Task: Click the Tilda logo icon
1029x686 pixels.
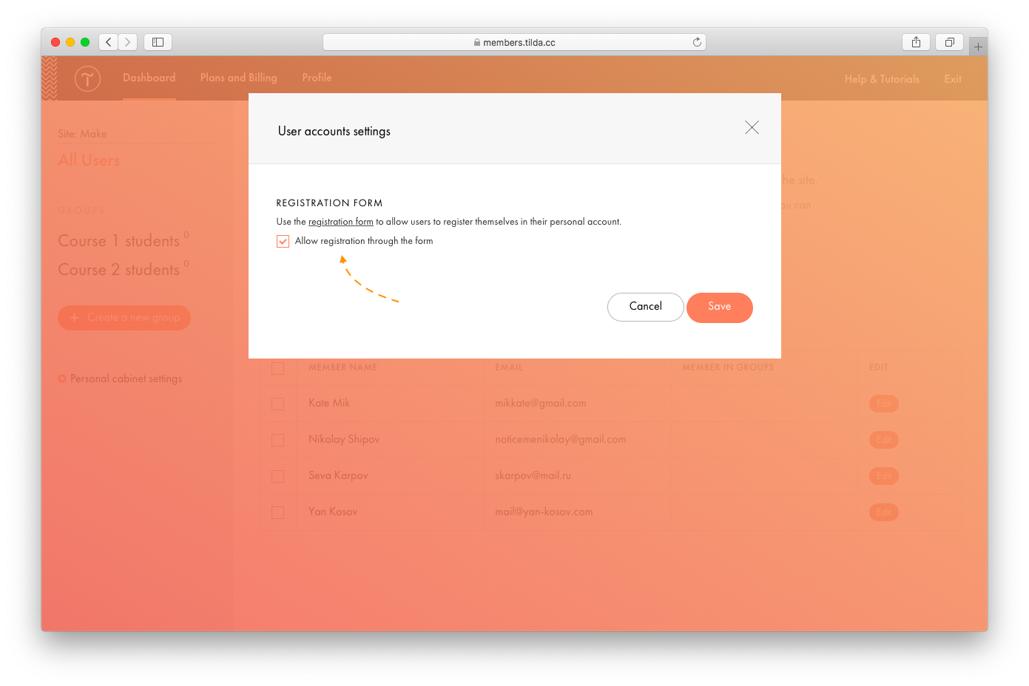Action: click(x=87, y=78)
